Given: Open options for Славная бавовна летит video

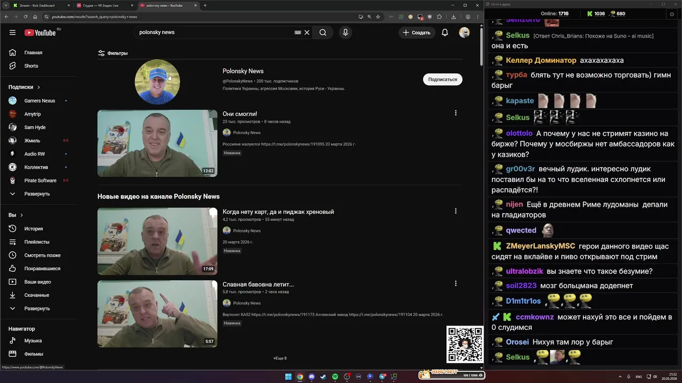Looking at the screenshot, I should coord(456,284).
